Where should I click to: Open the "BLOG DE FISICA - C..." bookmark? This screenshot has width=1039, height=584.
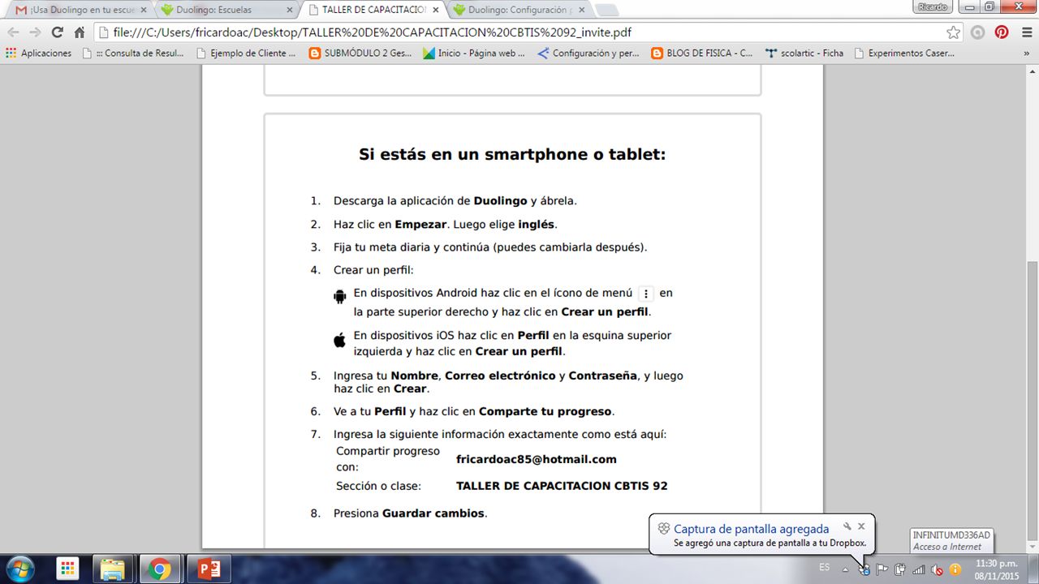(702, 54)
